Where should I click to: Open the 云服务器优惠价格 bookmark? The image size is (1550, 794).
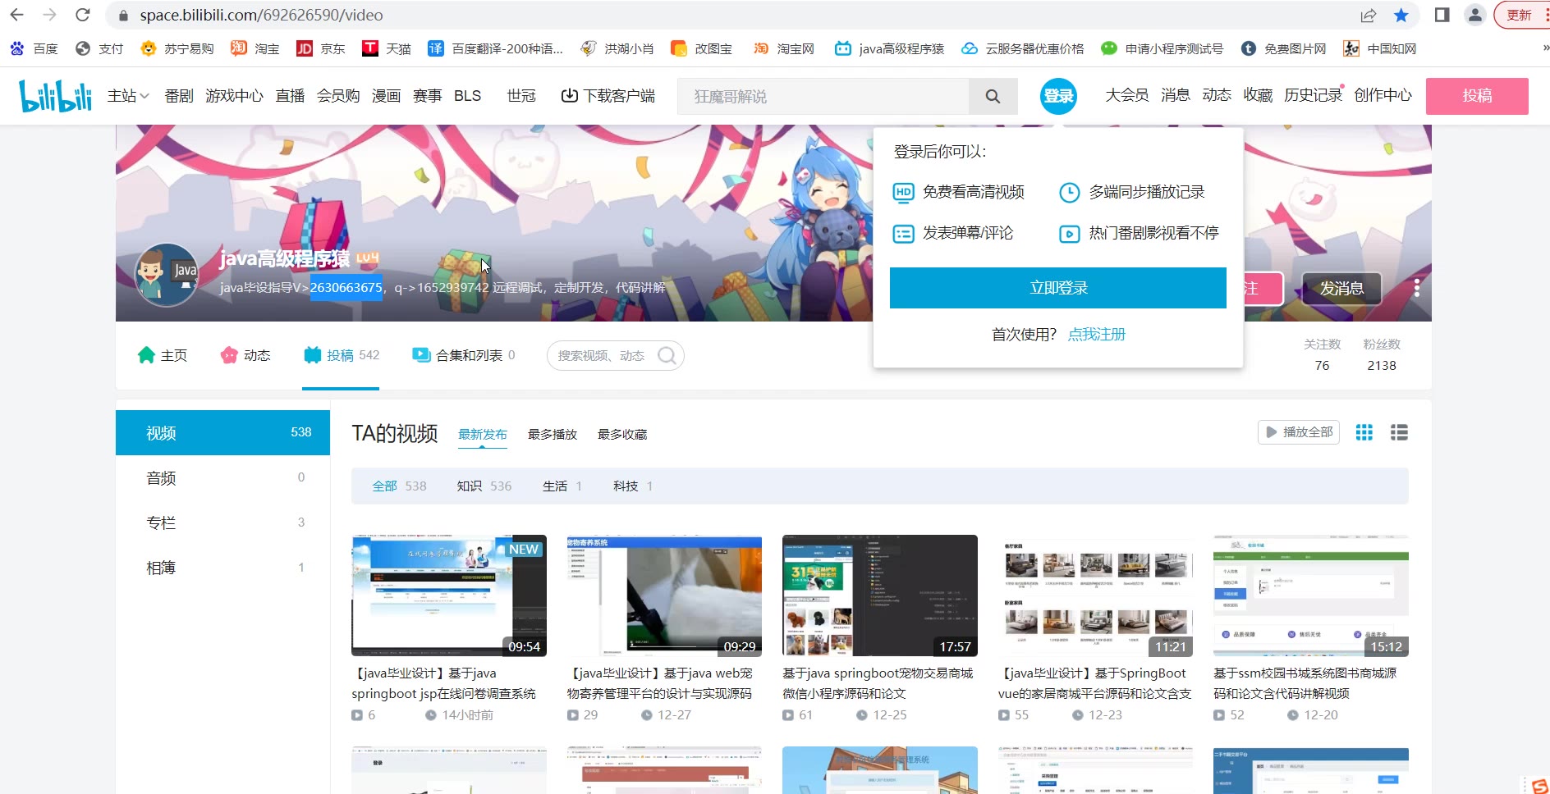tap(1023, 48)
